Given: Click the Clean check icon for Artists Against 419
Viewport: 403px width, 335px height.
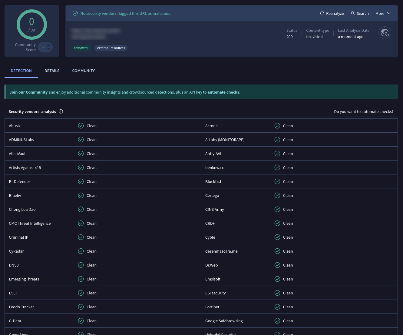Looking at the screenshot, I should 81,167.
